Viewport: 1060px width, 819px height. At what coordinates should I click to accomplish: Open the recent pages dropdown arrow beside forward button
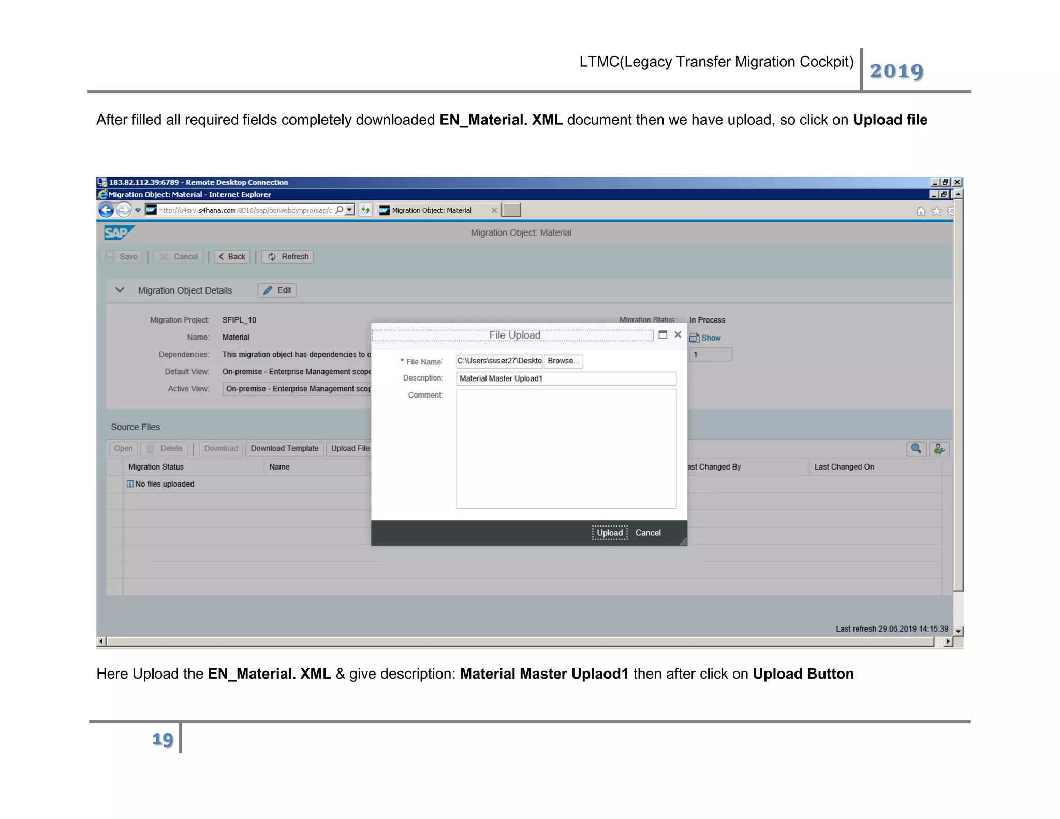point(138,211)
